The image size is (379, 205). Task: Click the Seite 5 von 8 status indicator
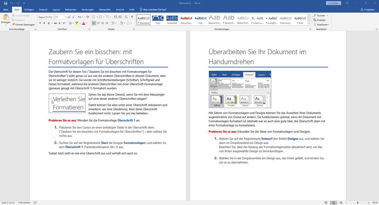pyautogui.click(x=8, y=203)
